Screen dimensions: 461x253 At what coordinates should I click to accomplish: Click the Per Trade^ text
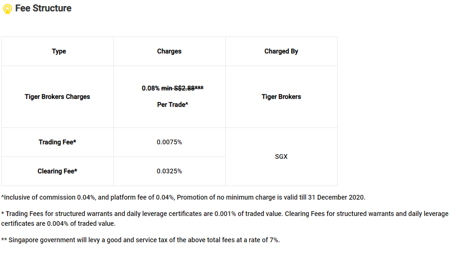pyautogui.click(x=172, y=105)
